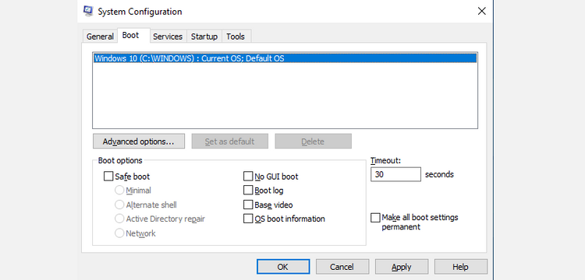Screen dimensions: 585x280
Task: Enable Boot log option
Action: tap(248, 191)
